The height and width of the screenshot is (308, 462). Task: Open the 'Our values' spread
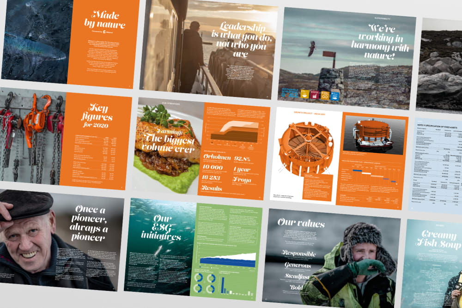click(x=331, y=259)
